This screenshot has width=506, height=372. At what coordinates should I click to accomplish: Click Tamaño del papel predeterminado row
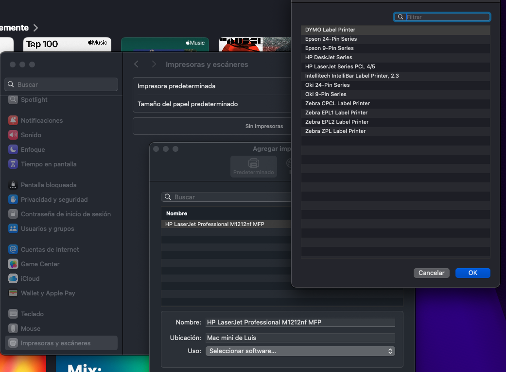(212, 104)
